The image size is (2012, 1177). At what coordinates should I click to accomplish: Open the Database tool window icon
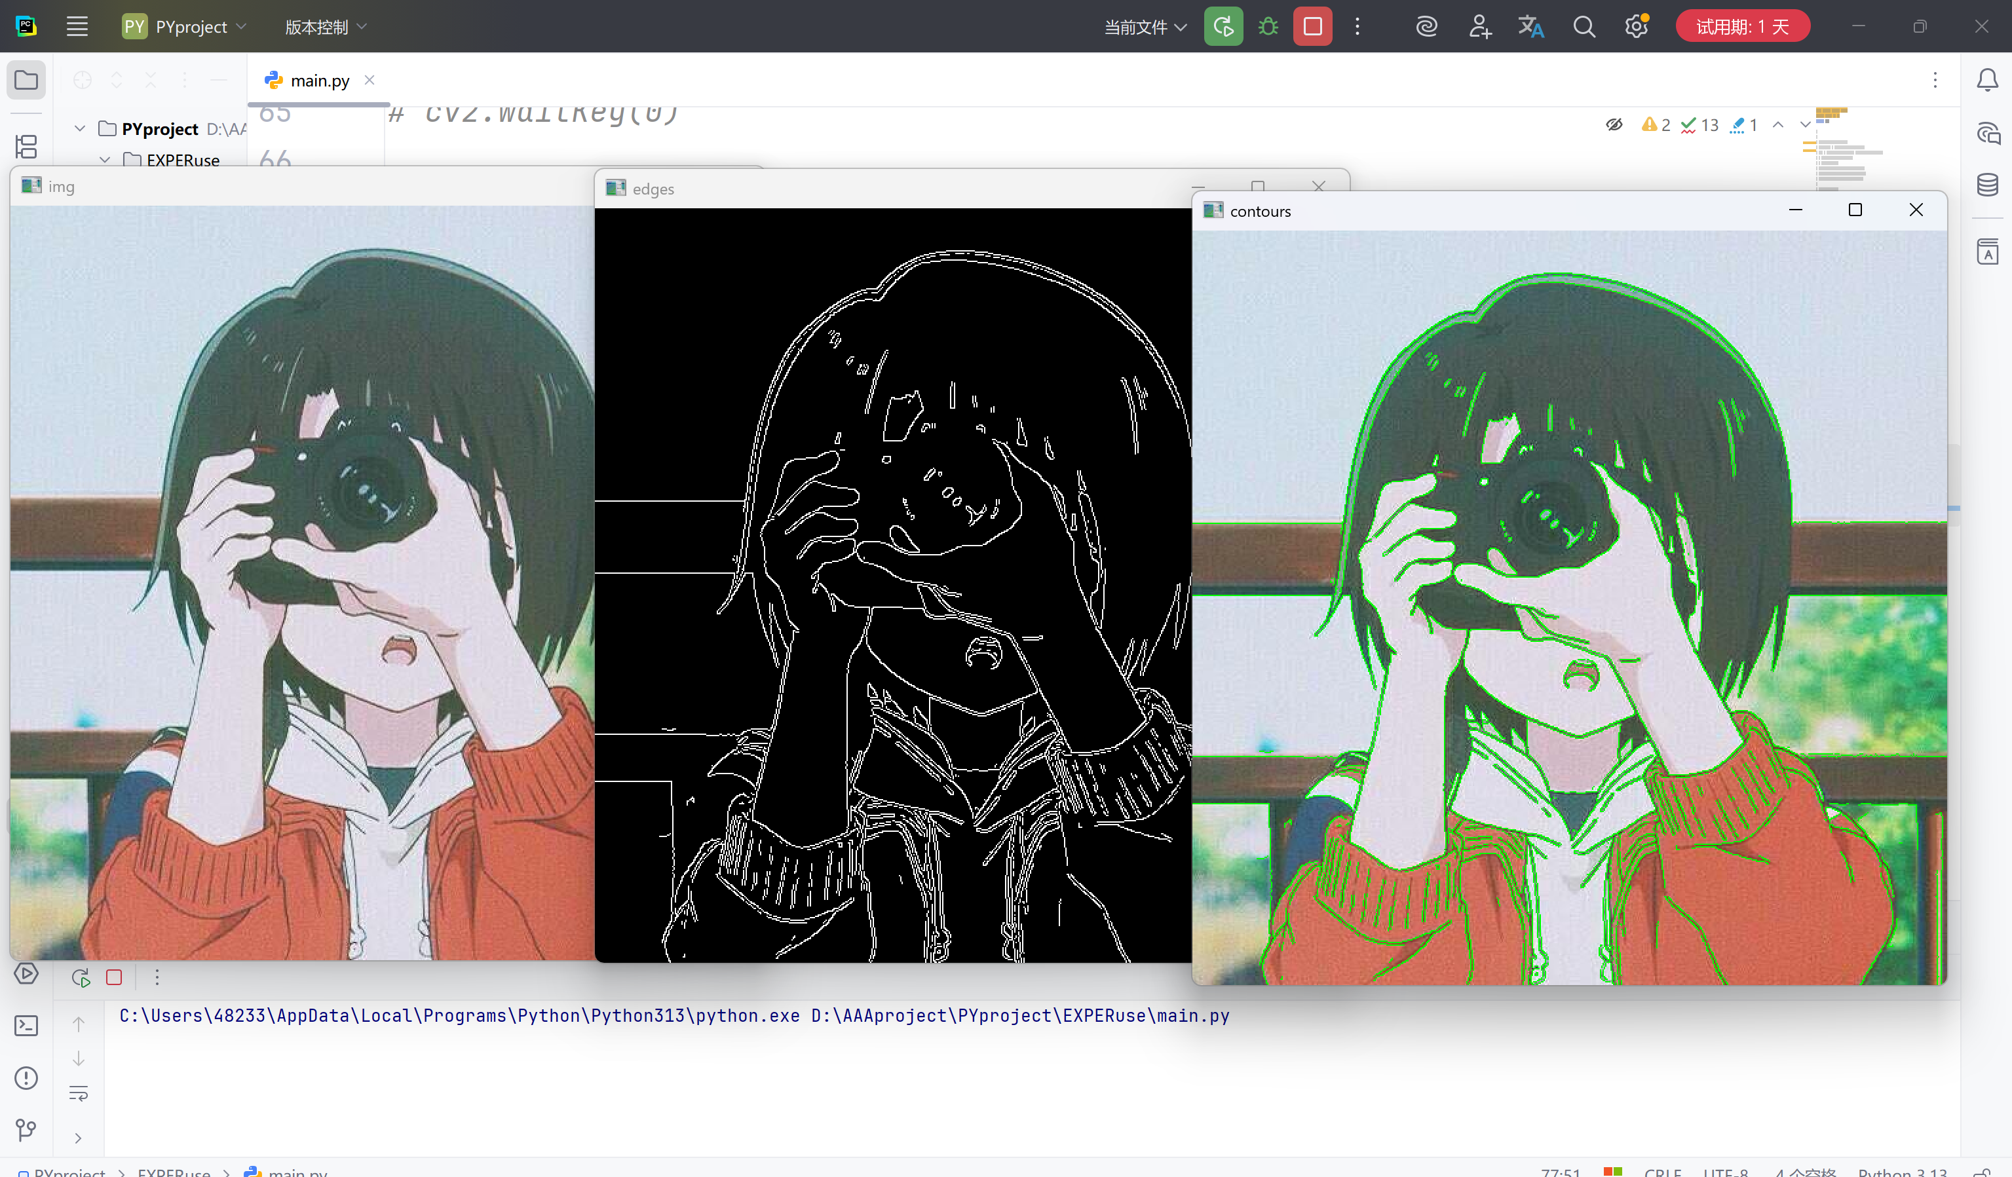pyautogui.click(x=1987, y=185)
